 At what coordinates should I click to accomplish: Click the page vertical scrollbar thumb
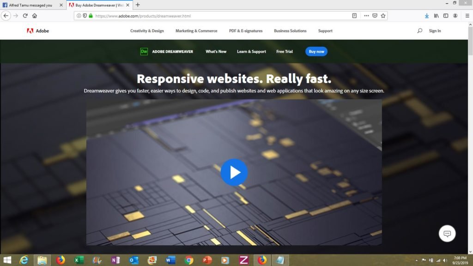470,42
